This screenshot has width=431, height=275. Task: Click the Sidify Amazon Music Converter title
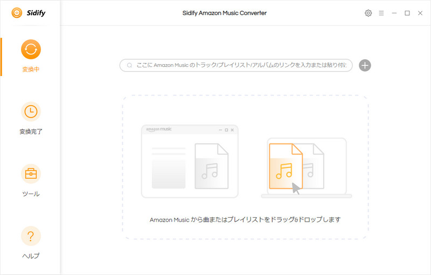[x=225, y=13]
